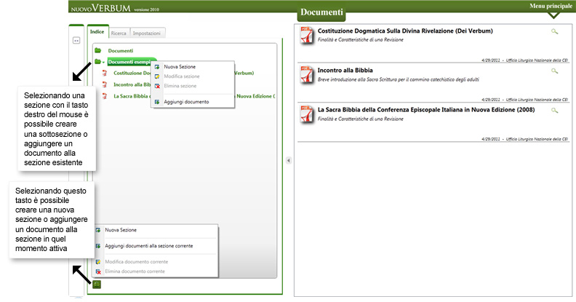Choose Aggiungi documento in context menu

[x=186, y=102]
